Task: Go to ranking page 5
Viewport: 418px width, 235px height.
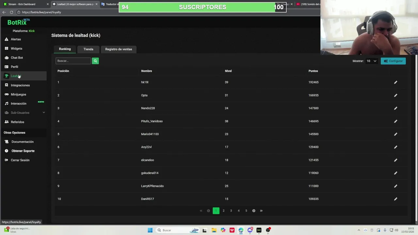Action: (x=246, y=211)
